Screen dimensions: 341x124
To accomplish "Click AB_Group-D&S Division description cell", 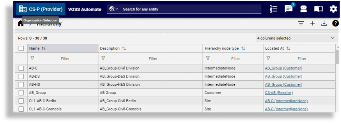I will click(150, 76).
